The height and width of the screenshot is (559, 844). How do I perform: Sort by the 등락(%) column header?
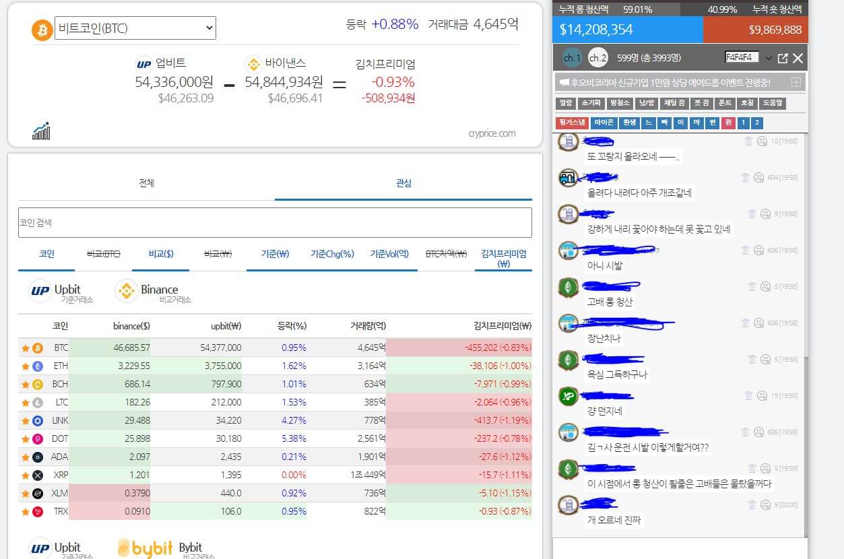(292, 326)
